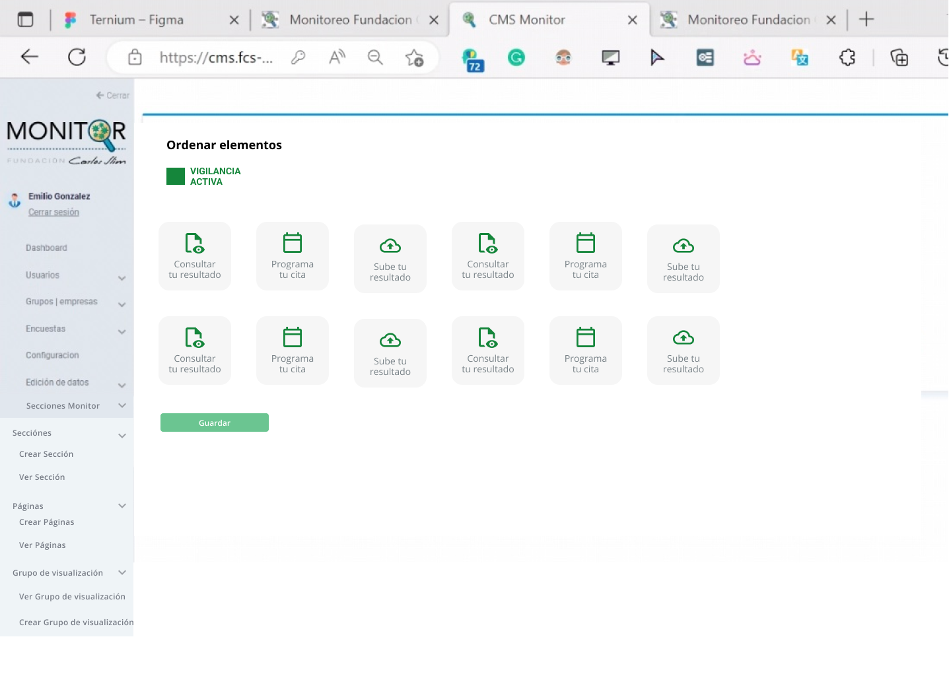Open a new browser tab
Image resolution: width=951 pixels, height=676 pixels.
point(866,20)
